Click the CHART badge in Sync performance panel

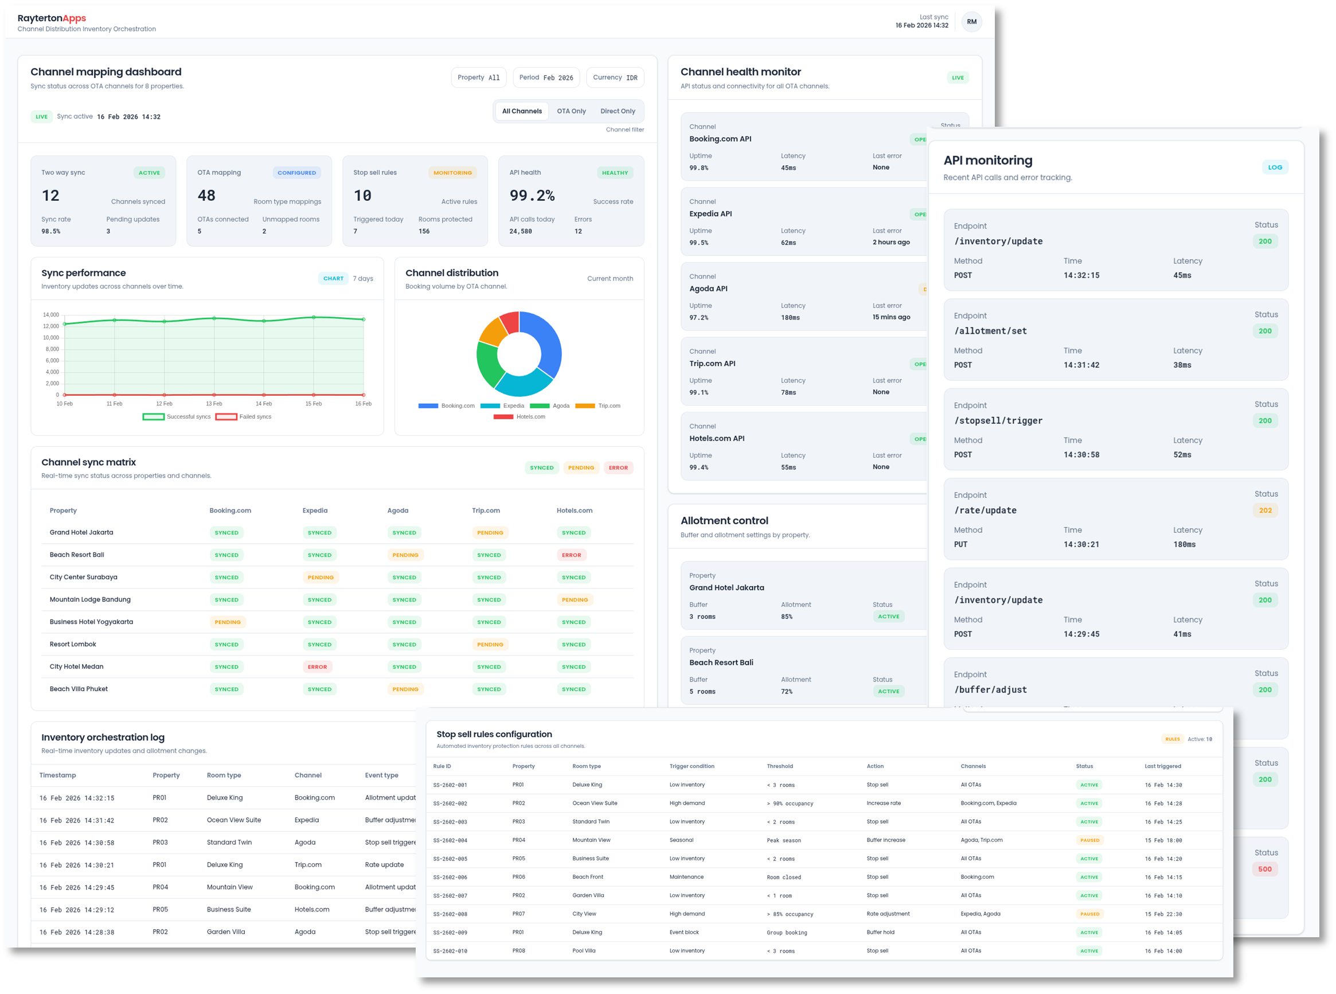click(333, 278)
